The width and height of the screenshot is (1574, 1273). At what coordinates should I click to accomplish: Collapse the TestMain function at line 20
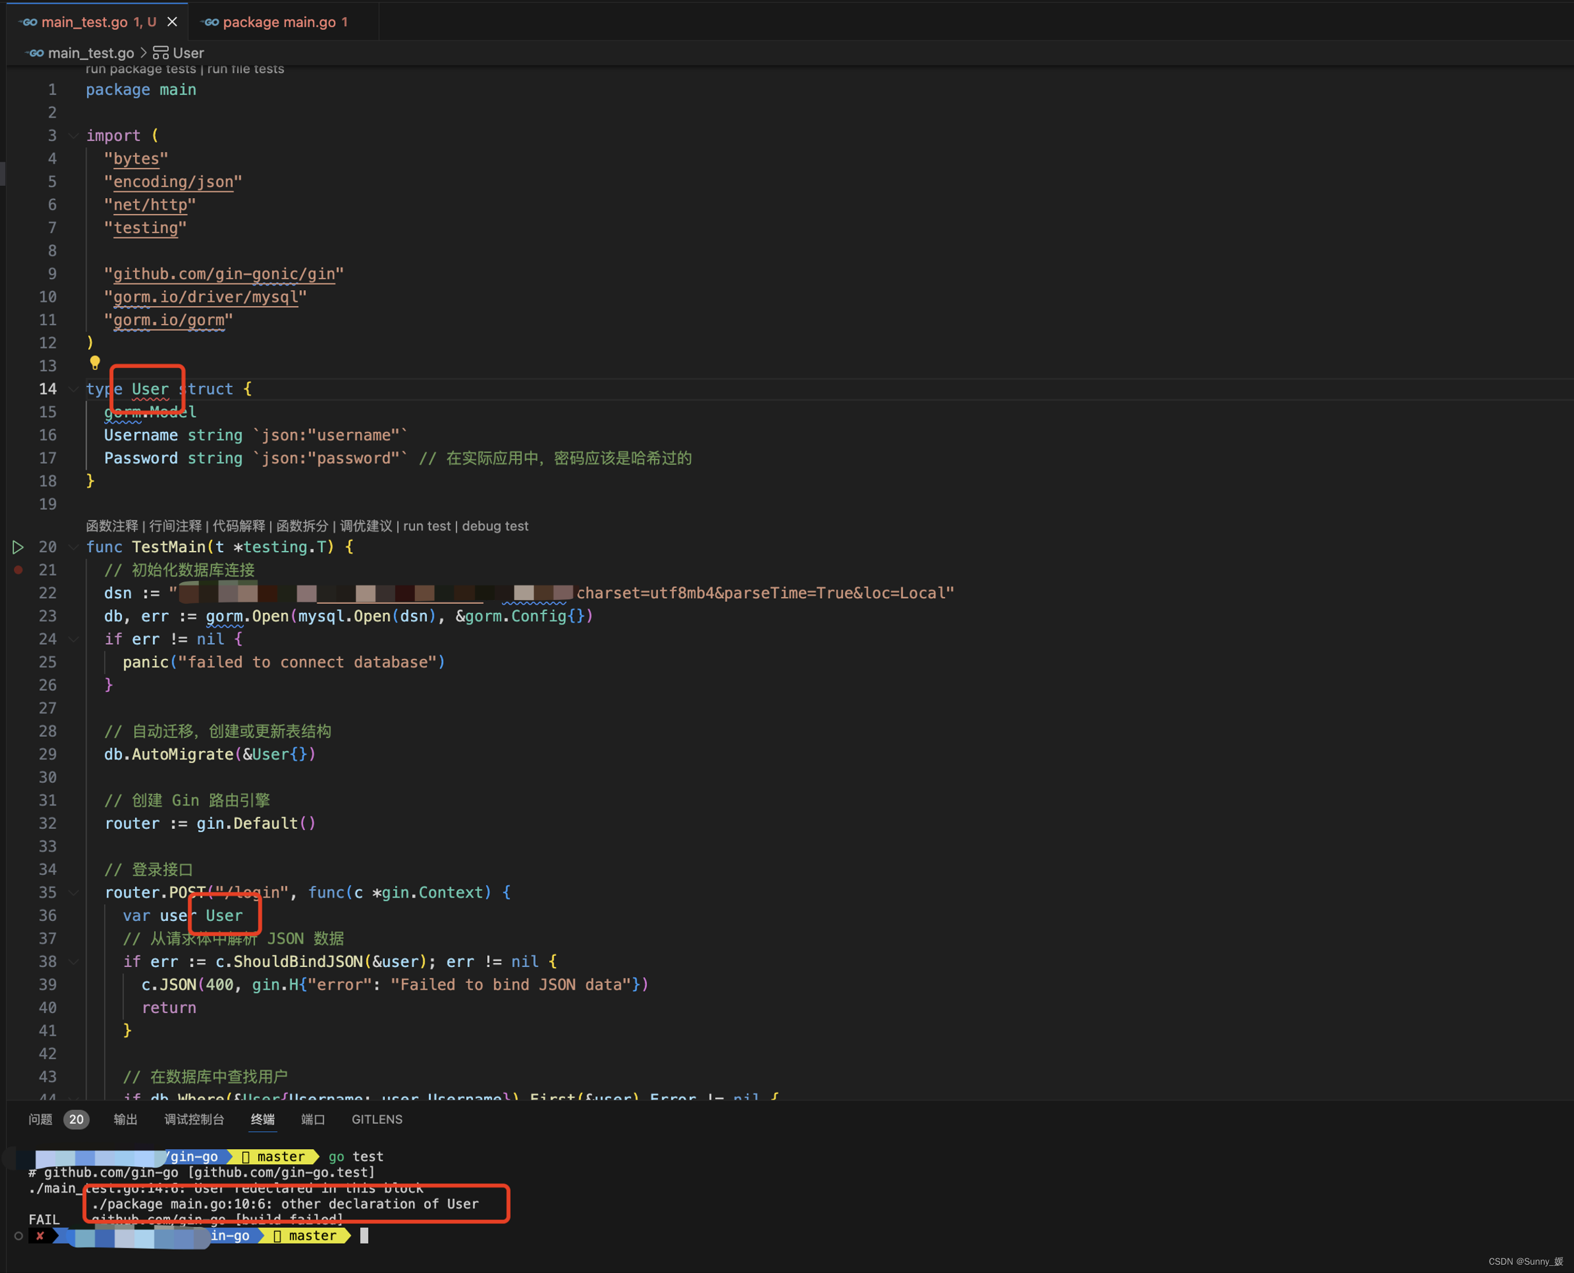74,547
